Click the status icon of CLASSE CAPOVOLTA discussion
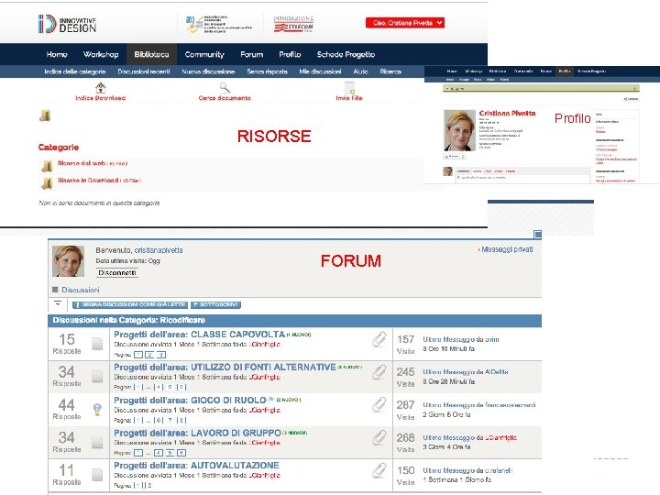660x495 pixels. tap(97, 344)
